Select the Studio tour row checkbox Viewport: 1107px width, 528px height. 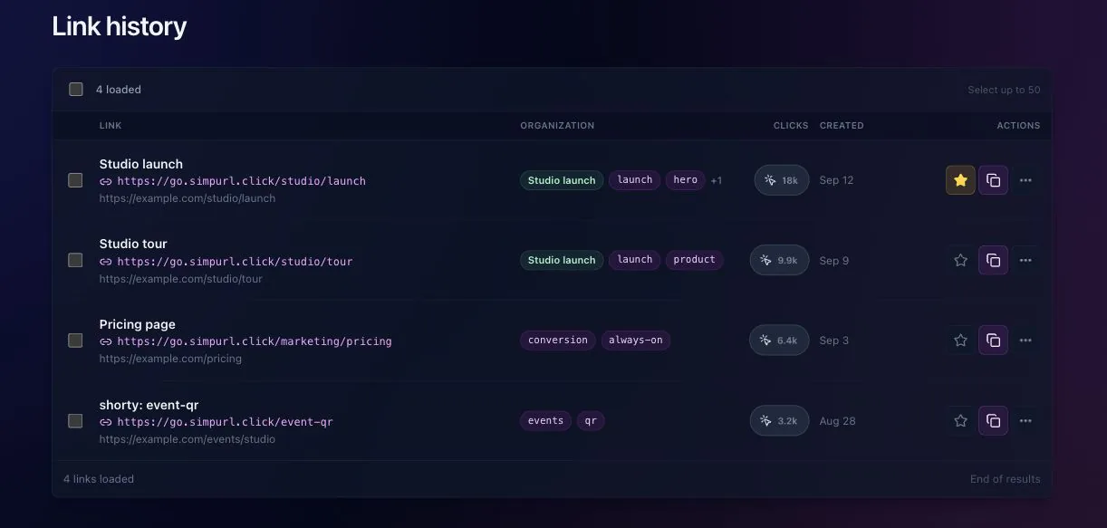click(x=76, y=260)
